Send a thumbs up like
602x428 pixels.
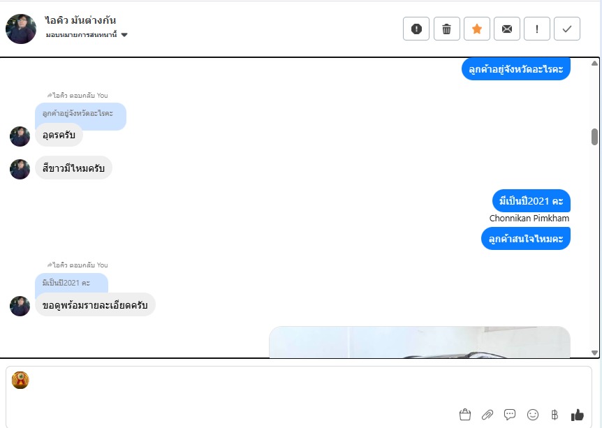coord(577,415)
